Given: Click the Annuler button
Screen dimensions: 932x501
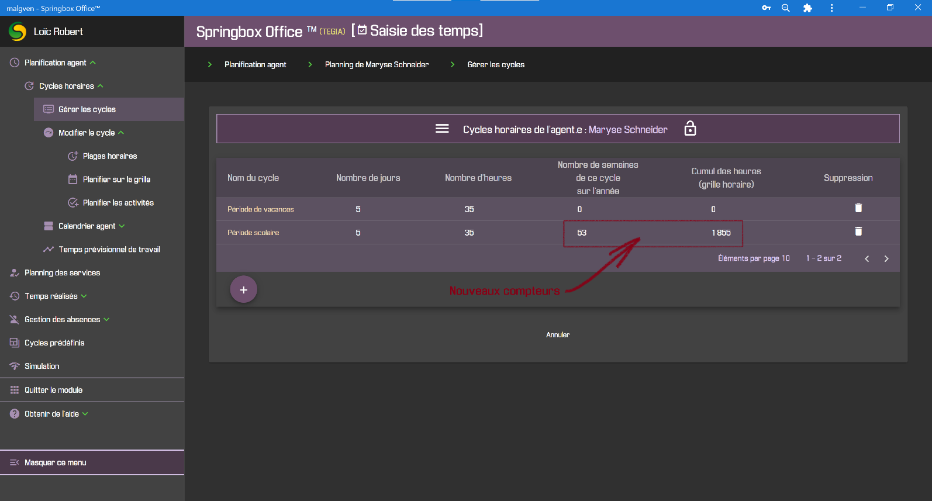Looking at the screenshot, I should [x=558, y=335].
